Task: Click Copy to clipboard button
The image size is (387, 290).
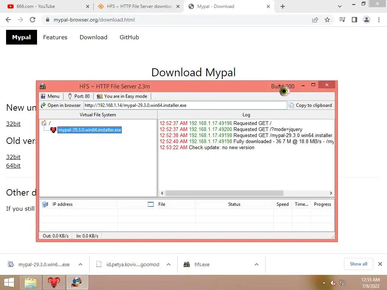Action: coord(310,105)
